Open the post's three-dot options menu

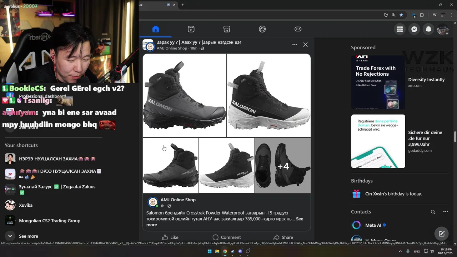tap(295, 45)
